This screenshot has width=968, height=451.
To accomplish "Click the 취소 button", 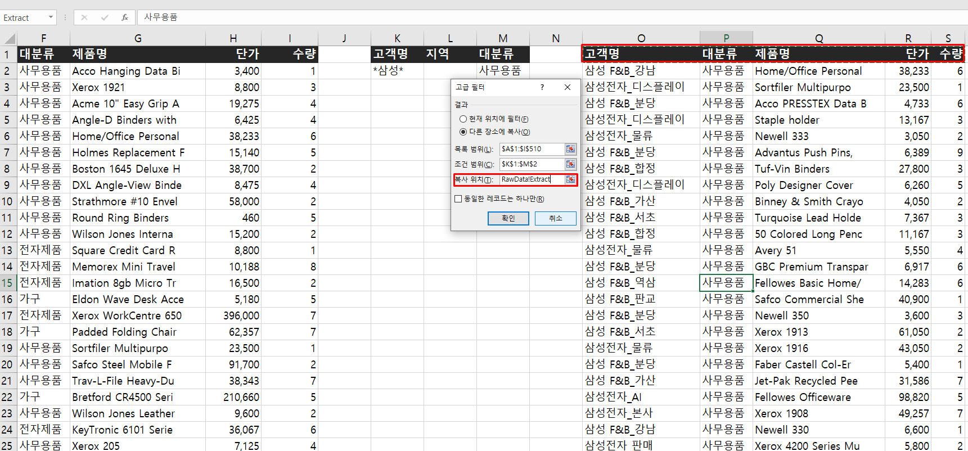I will (x=555, y=218).
